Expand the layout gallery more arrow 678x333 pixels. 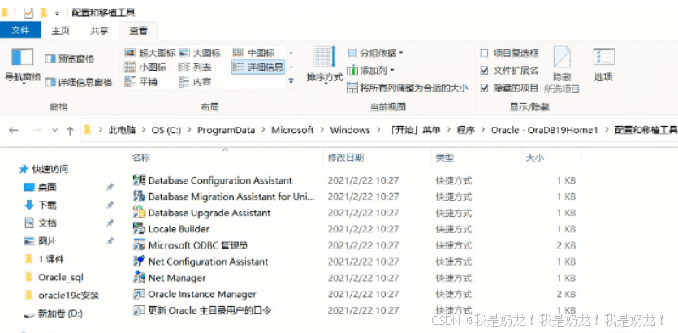291,81
